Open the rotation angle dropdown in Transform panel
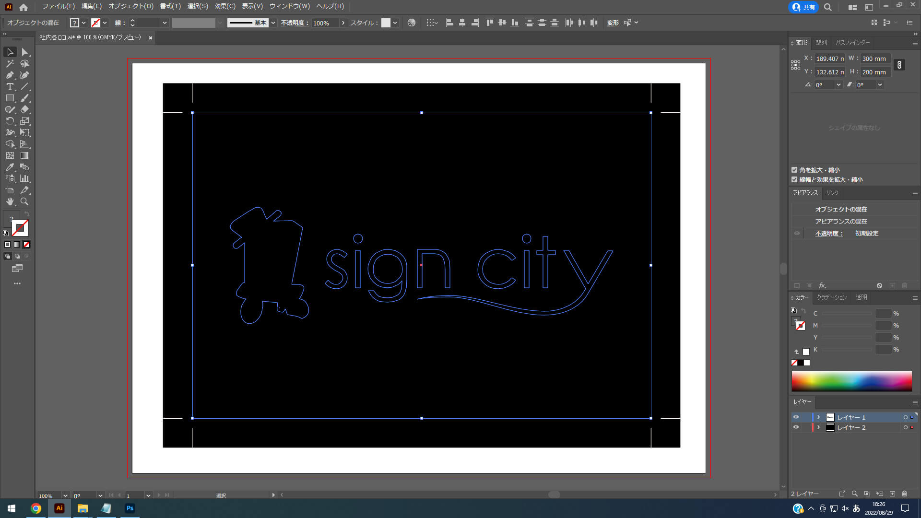This screenshot has height=518, width=921. pyautogui.click(x=838, y=85)
